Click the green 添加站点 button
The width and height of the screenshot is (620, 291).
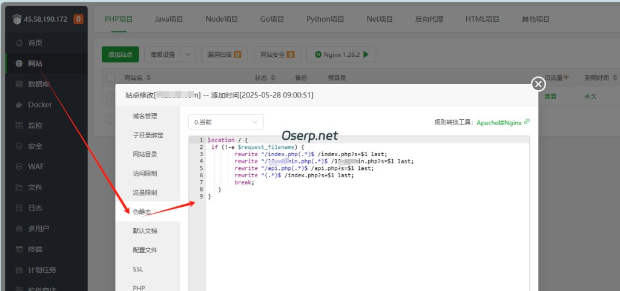[x=120, y=54]
